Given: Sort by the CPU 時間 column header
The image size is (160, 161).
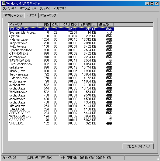Looking at the screenshot, I should [x=69, y=25].
